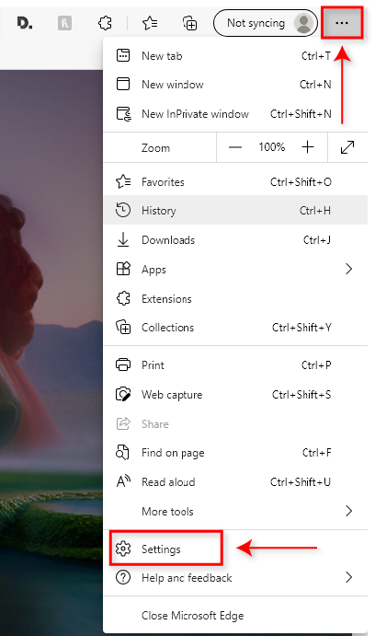This screenshot has height=636, width=375.
Task: Open the three-dot Settings and more menu
Action: tap(342, 23)
